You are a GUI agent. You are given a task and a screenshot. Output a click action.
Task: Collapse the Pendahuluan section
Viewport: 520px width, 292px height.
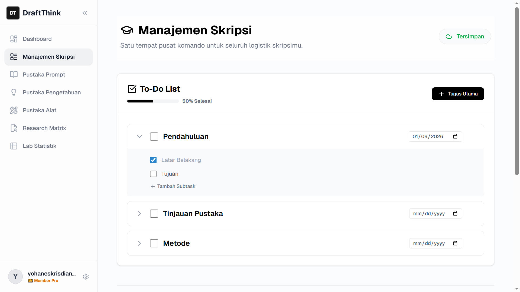point(139,137)
